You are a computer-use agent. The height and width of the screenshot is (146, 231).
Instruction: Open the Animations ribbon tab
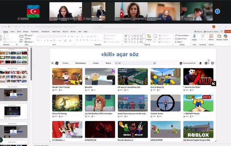[x=45, y=32]
